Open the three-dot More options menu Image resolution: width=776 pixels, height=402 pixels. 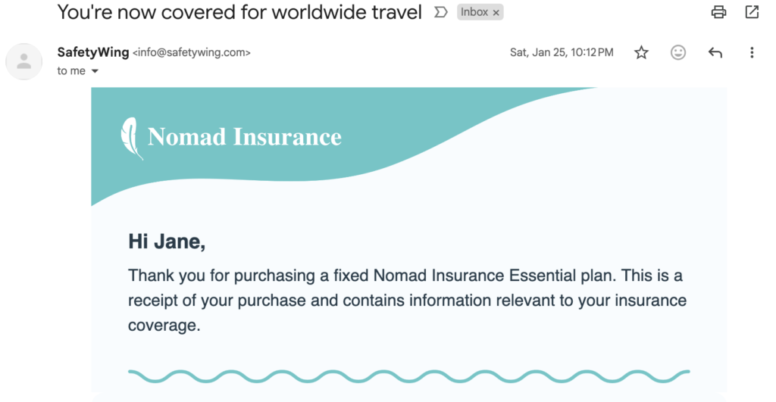(x=752, y=53)
